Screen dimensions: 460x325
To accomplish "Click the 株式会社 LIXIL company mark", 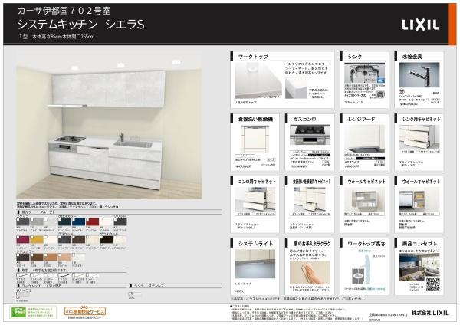I will [x=430, y=313].
